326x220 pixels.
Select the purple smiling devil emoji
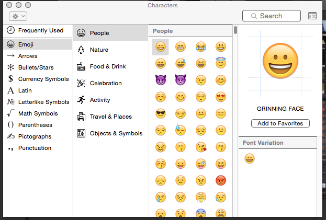[x=161, y=80]
